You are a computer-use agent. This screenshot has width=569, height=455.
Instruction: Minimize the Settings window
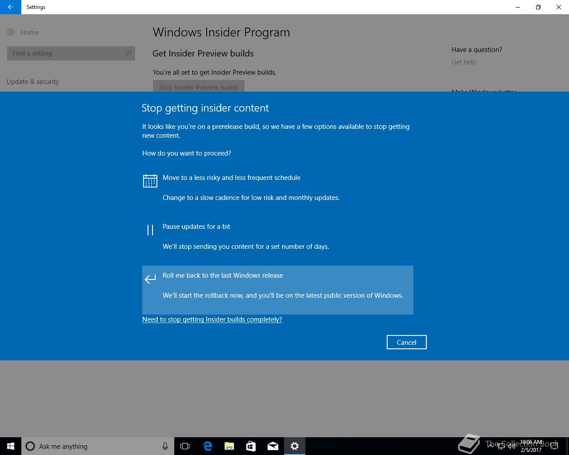518,7
